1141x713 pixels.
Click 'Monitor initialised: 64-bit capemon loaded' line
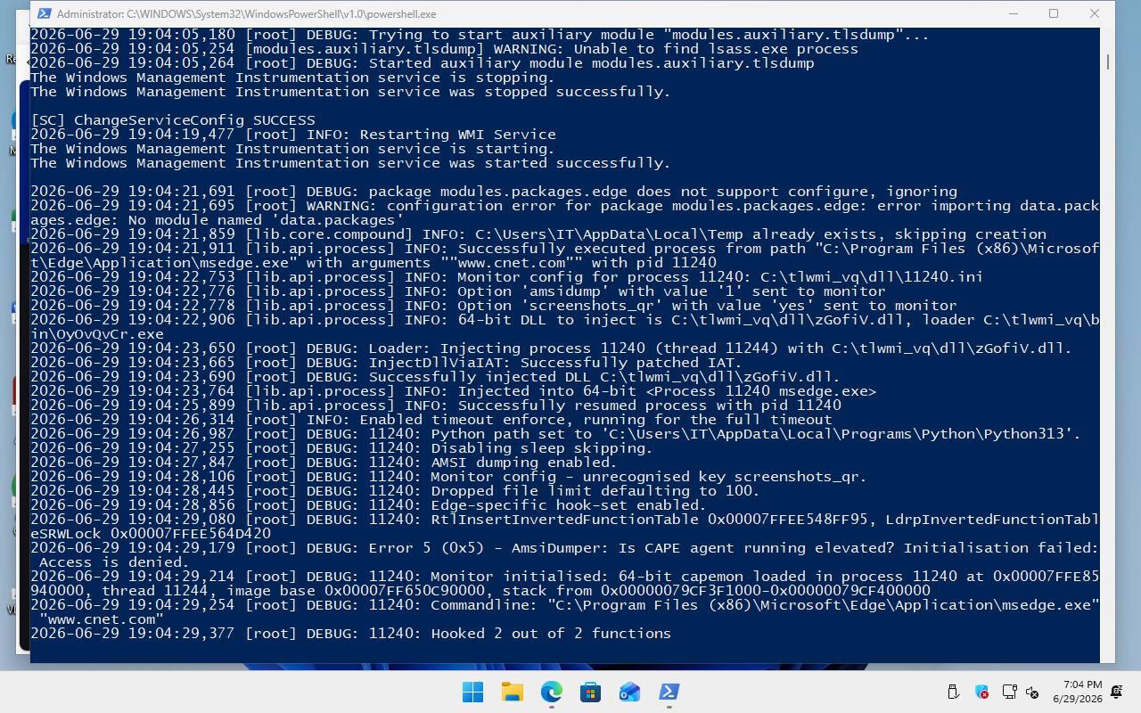tap(564, 584)
